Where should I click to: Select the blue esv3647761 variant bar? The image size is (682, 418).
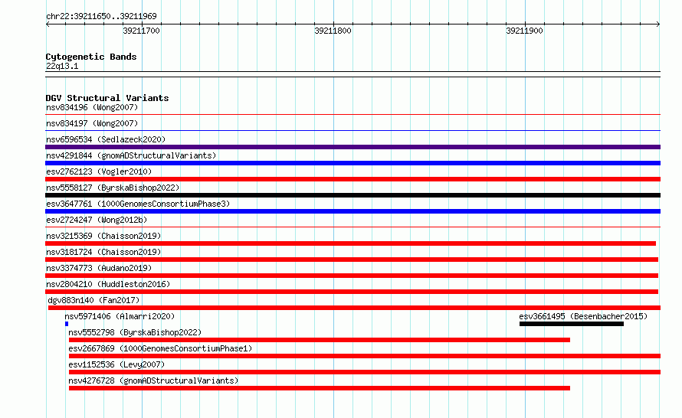click(352, 211)
